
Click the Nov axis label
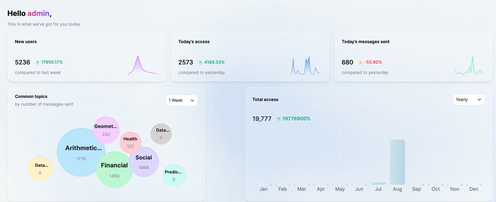tap(455, 189)
